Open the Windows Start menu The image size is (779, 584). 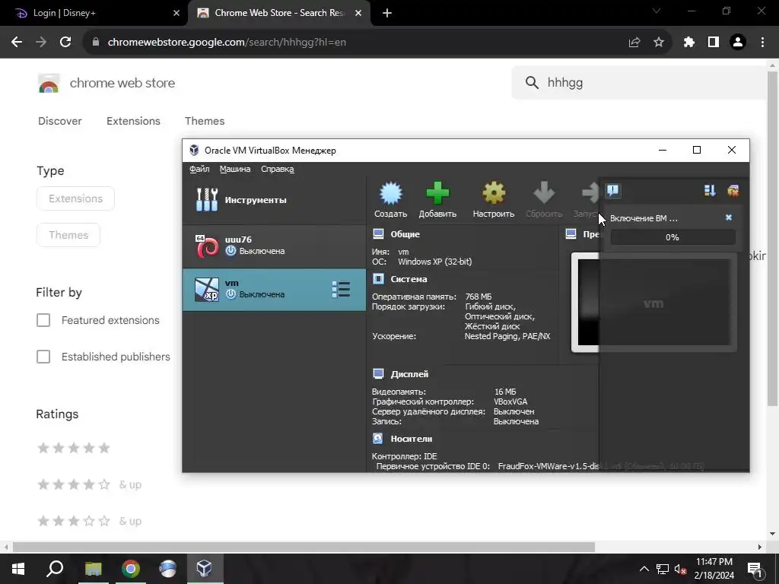pyautogui.click(x=18, y=569)
